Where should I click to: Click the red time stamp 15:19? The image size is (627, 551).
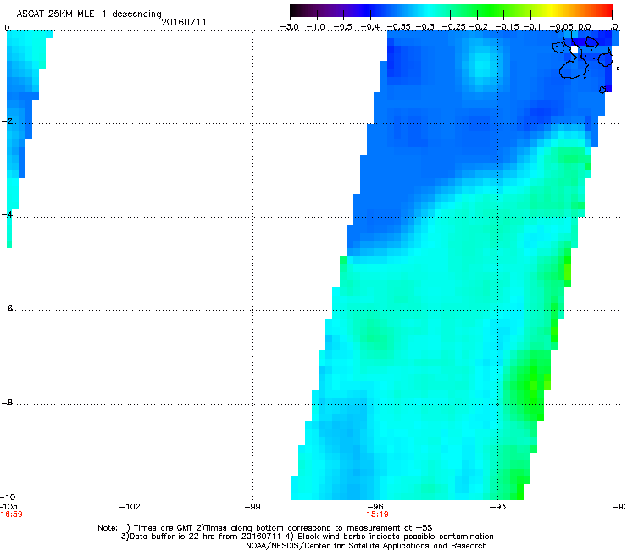tap(377, 515)
